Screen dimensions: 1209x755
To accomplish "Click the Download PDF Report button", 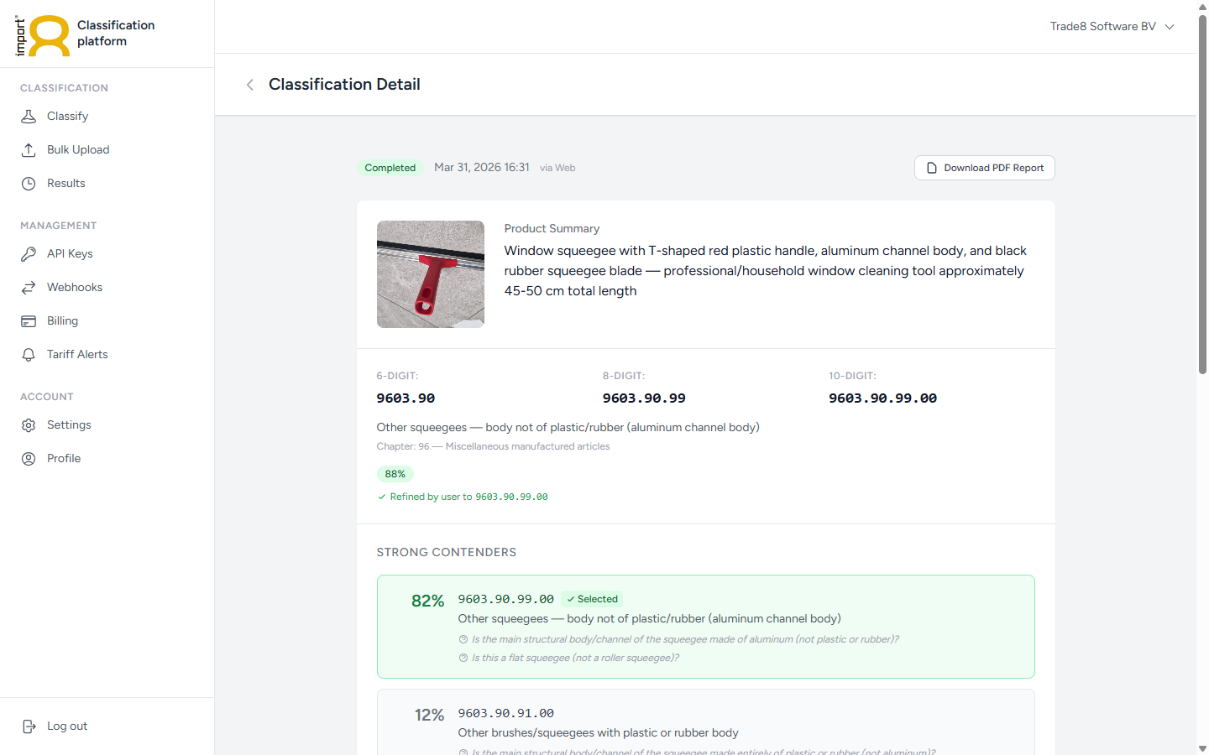I will click(984, 168).
